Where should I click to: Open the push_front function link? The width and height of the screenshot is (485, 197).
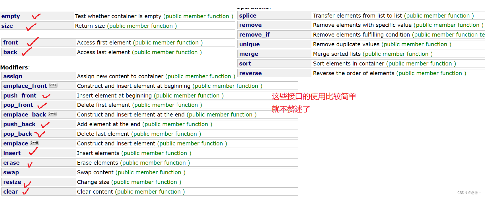click(x=20, y=96)
